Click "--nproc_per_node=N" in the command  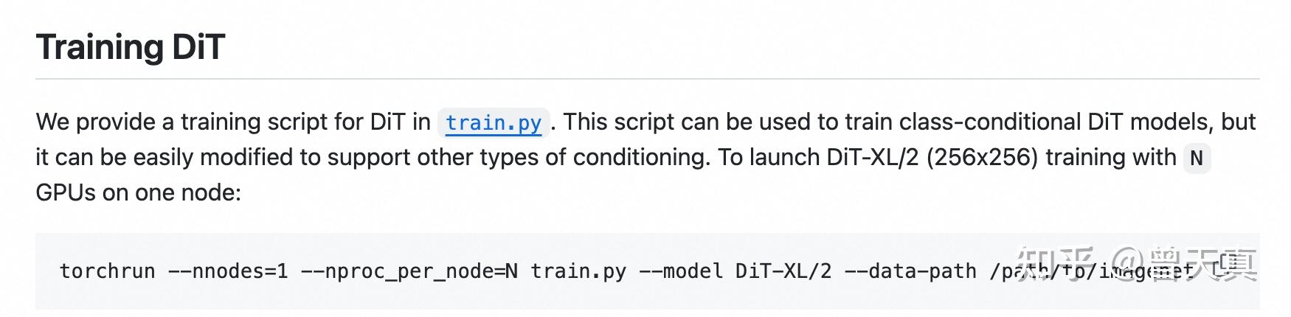click(x=409, y=271)
